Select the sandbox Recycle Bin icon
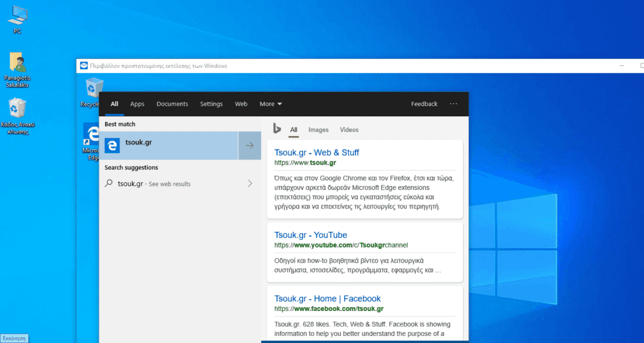This screenshot has height=343, width=644. click(91, 93)
